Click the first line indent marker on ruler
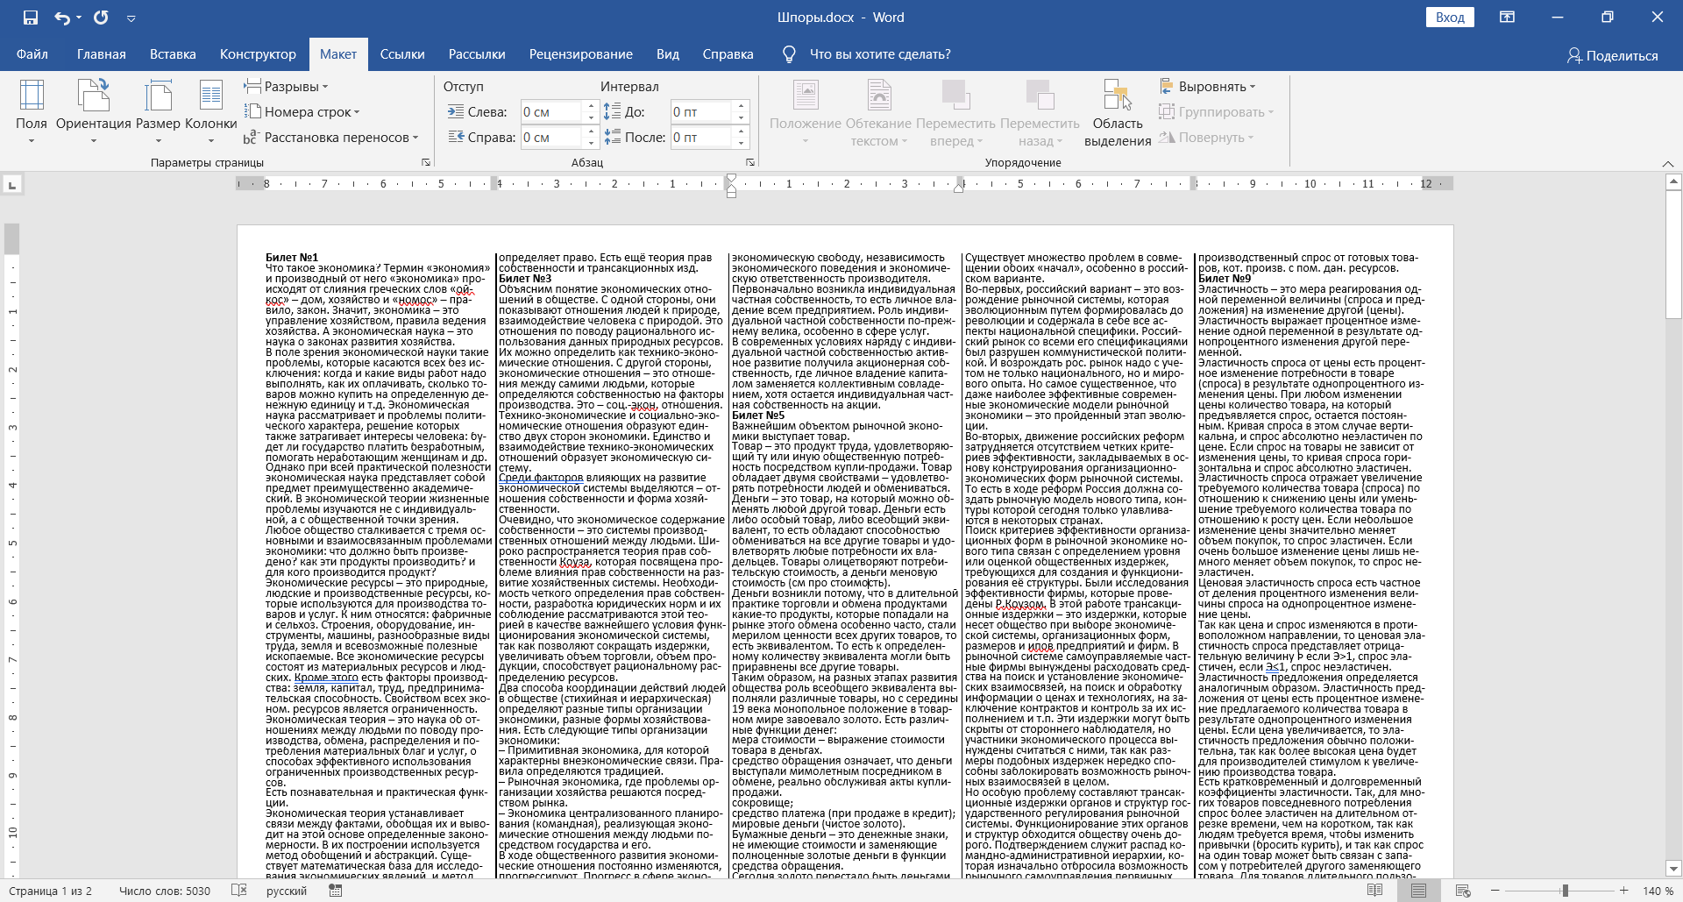 point(731,179)
